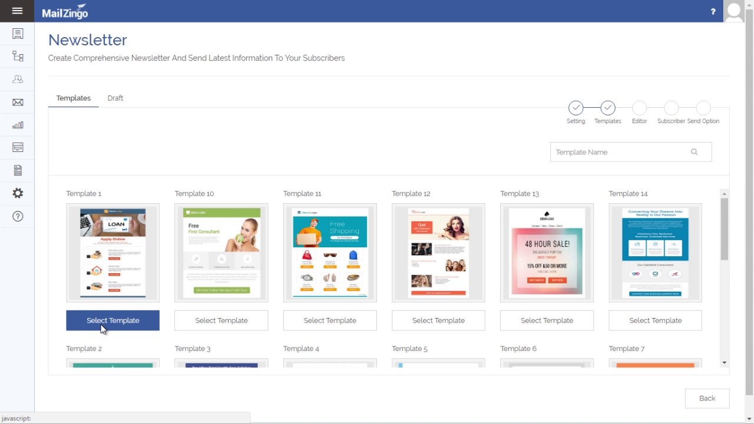The width and height of the screenshot is (754, 424).
Task: Click the 'Template 4' label
Action: tap(301, 349)
